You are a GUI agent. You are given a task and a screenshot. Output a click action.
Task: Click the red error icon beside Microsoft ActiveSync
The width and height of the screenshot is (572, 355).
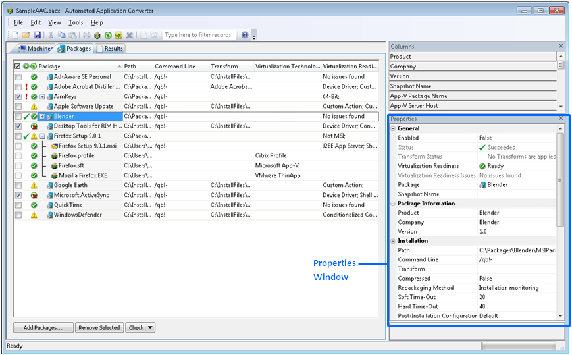tap(34, 196)
